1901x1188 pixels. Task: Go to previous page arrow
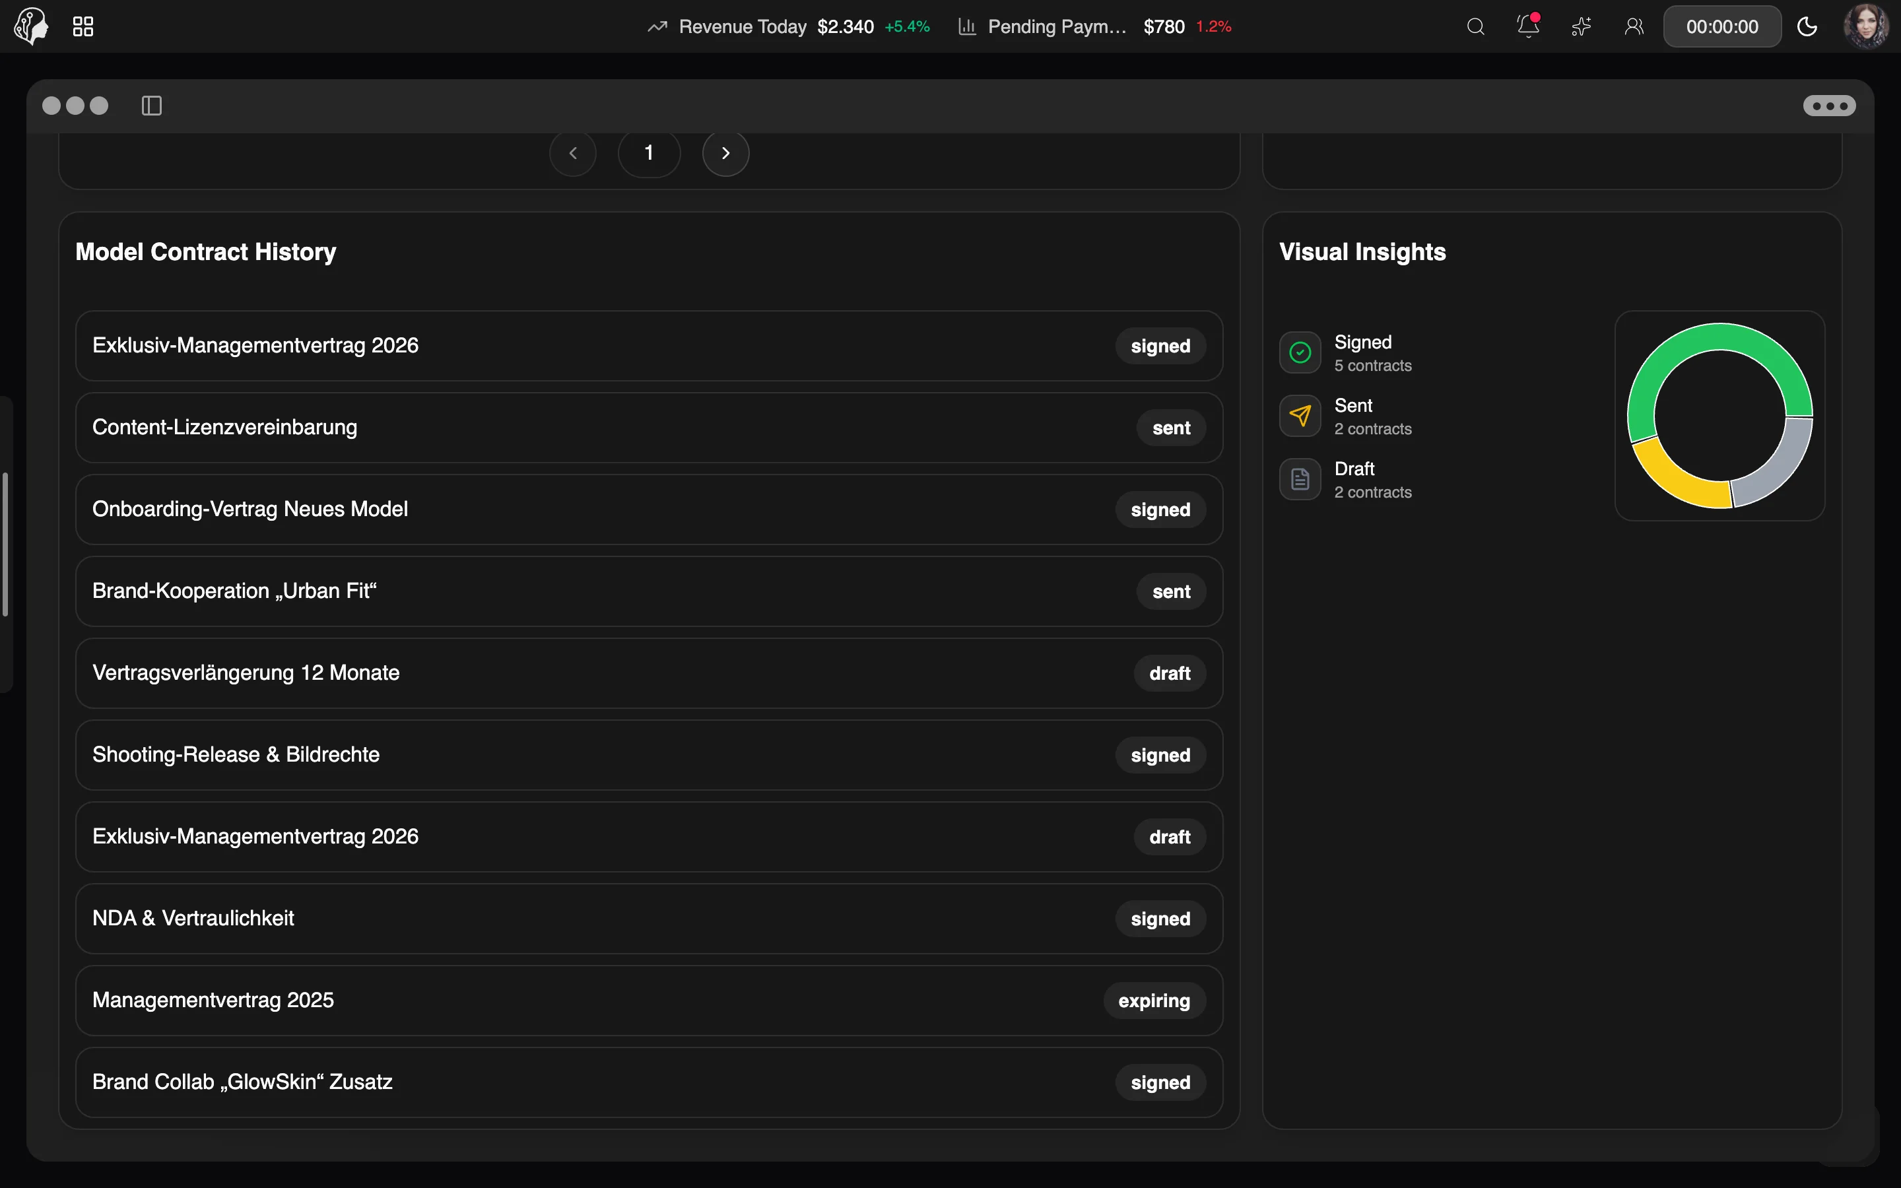(573, 152)
